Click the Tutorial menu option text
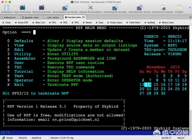Image resolution: width=192 pixels, height=140 pixels. click(24, 72)
